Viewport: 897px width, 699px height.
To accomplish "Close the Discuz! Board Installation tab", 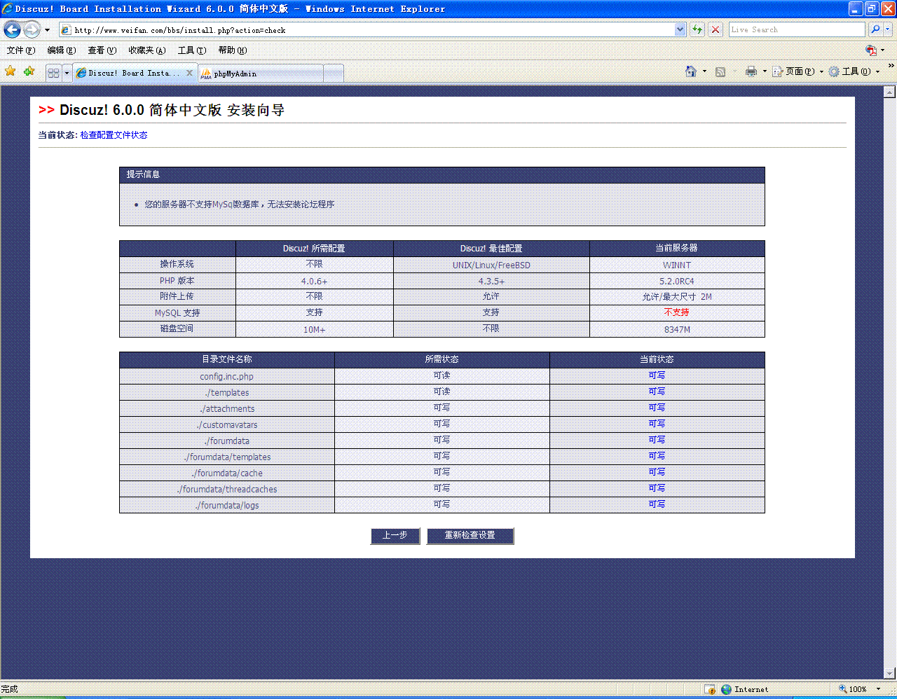I will tap(189, 73).
